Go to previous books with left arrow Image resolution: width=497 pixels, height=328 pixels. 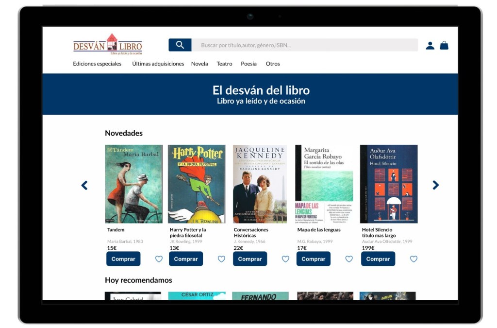tap(84, 185)
